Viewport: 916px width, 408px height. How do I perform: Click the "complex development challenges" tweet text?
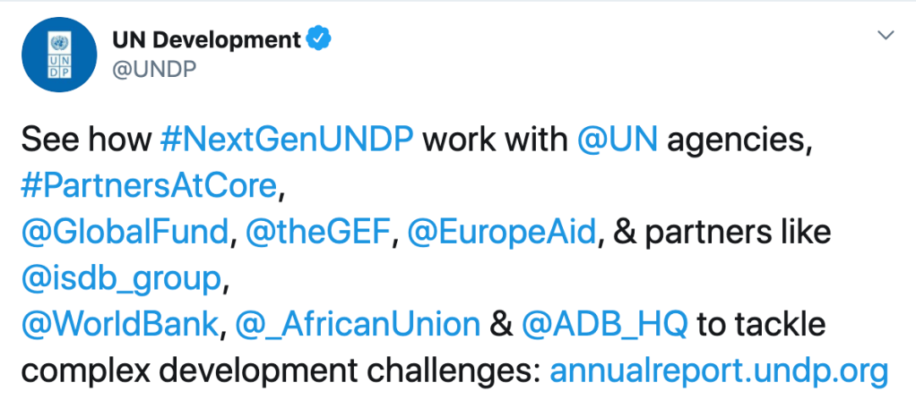pyautogui.click(x=280, y=370)
